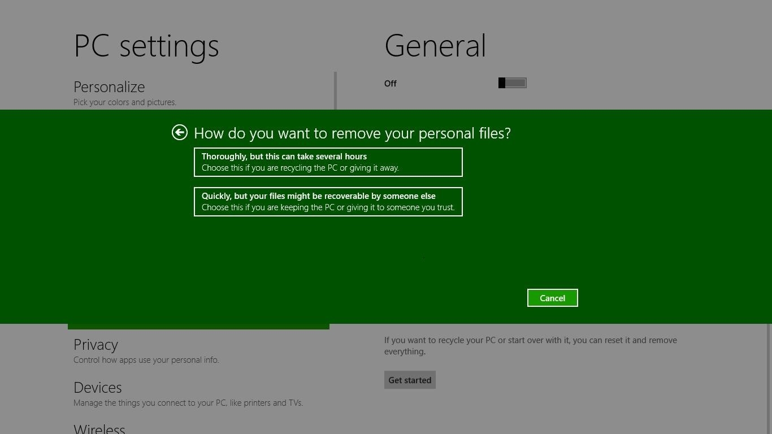Toggle the Off switch under General to On

pyautogui.click(x=512, y=83)
